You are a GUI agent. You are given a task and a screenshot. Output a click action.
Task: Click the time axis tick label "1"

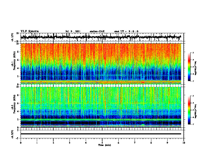pos(37,143)
